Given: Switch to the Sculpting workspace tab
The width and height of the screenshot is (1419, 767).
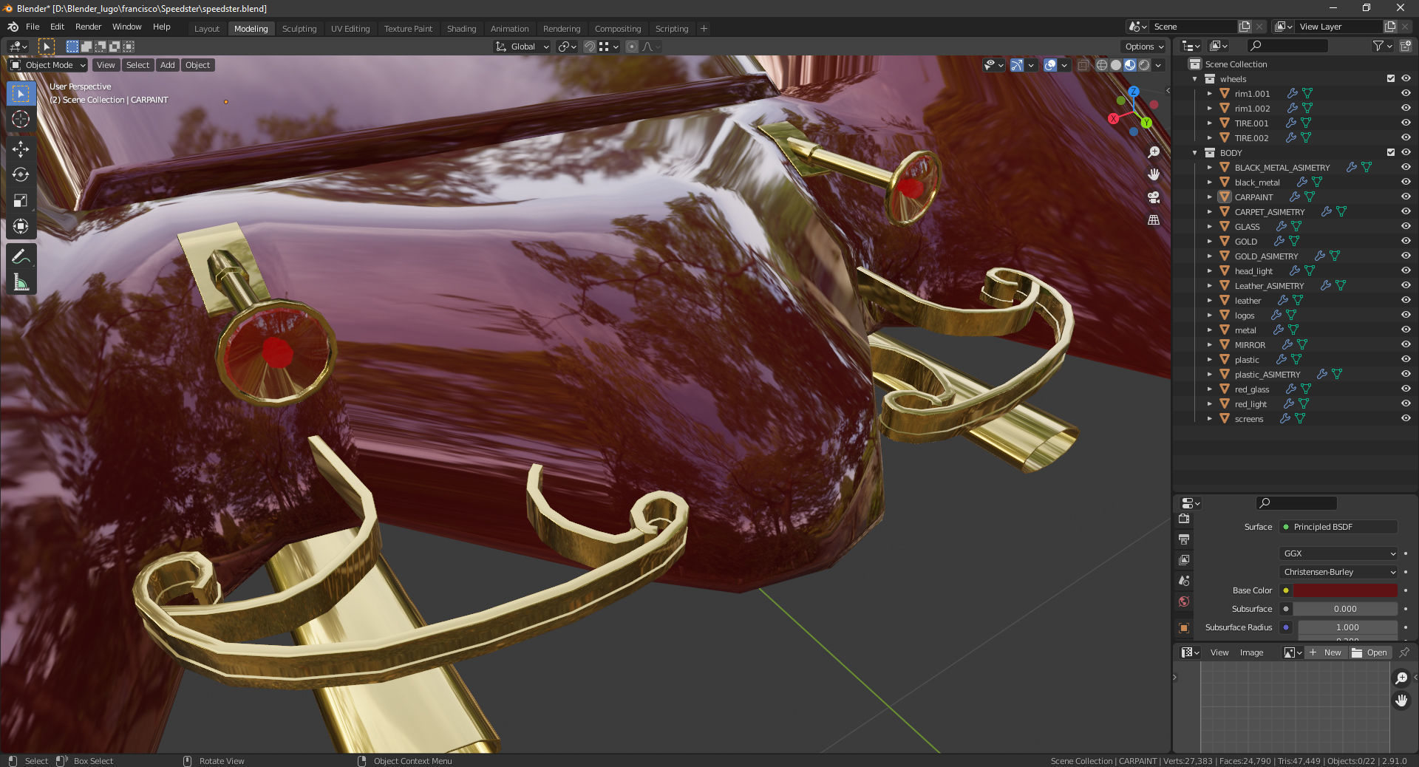Looking at the screenshot, I should click(299, 29).
